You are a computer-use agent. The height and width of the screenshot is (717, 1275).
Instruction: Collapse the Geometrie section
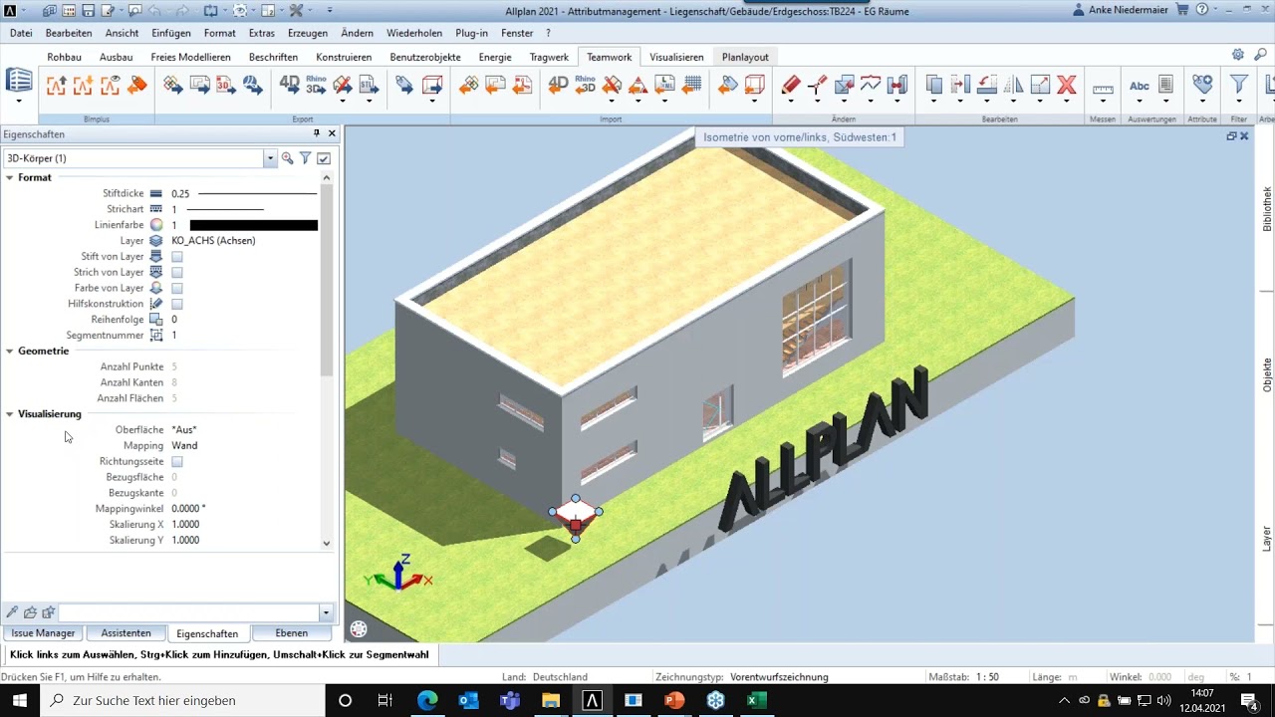point(10,351)
